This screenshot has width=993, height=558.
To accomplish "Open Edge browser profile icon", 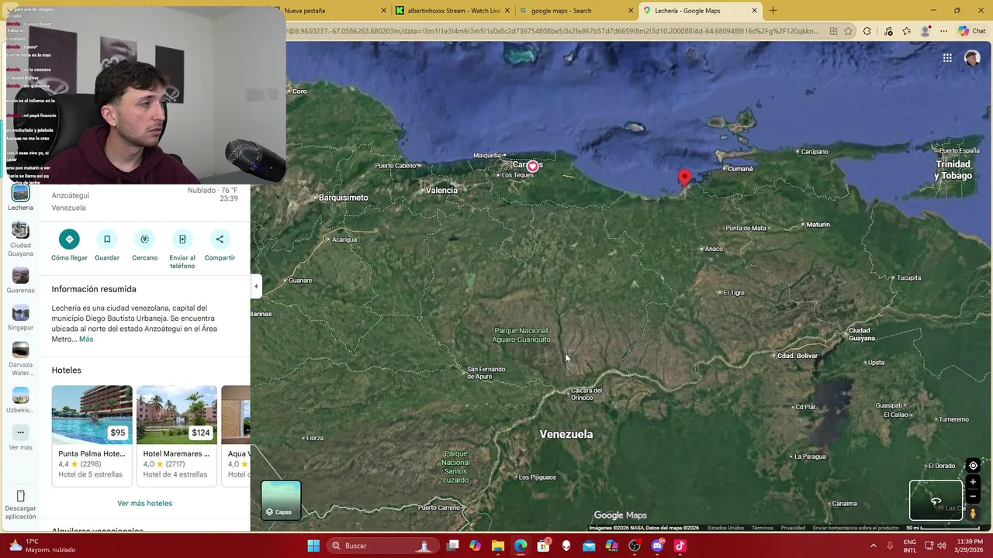I will coord(926,31).
